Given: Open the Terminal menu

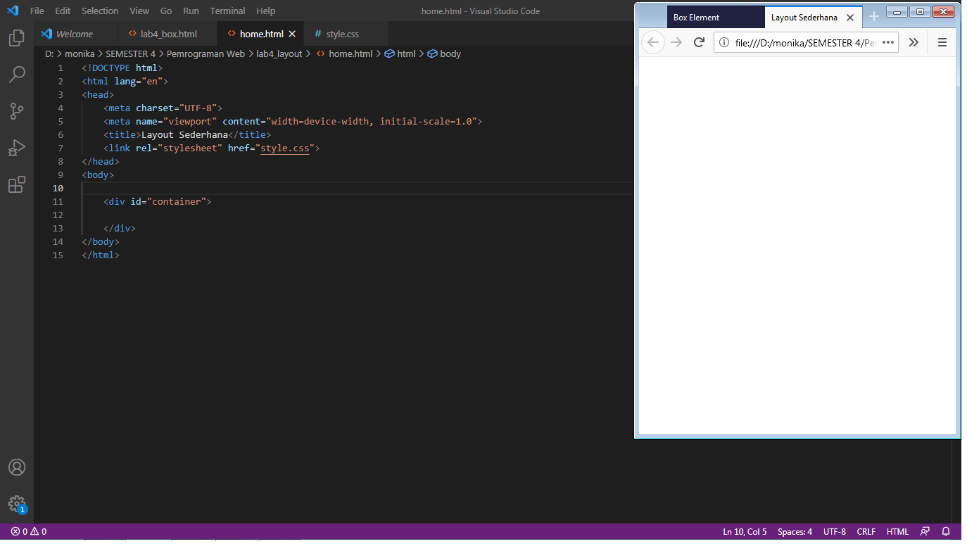Looking at the screenshot, I should click(227, 11).
